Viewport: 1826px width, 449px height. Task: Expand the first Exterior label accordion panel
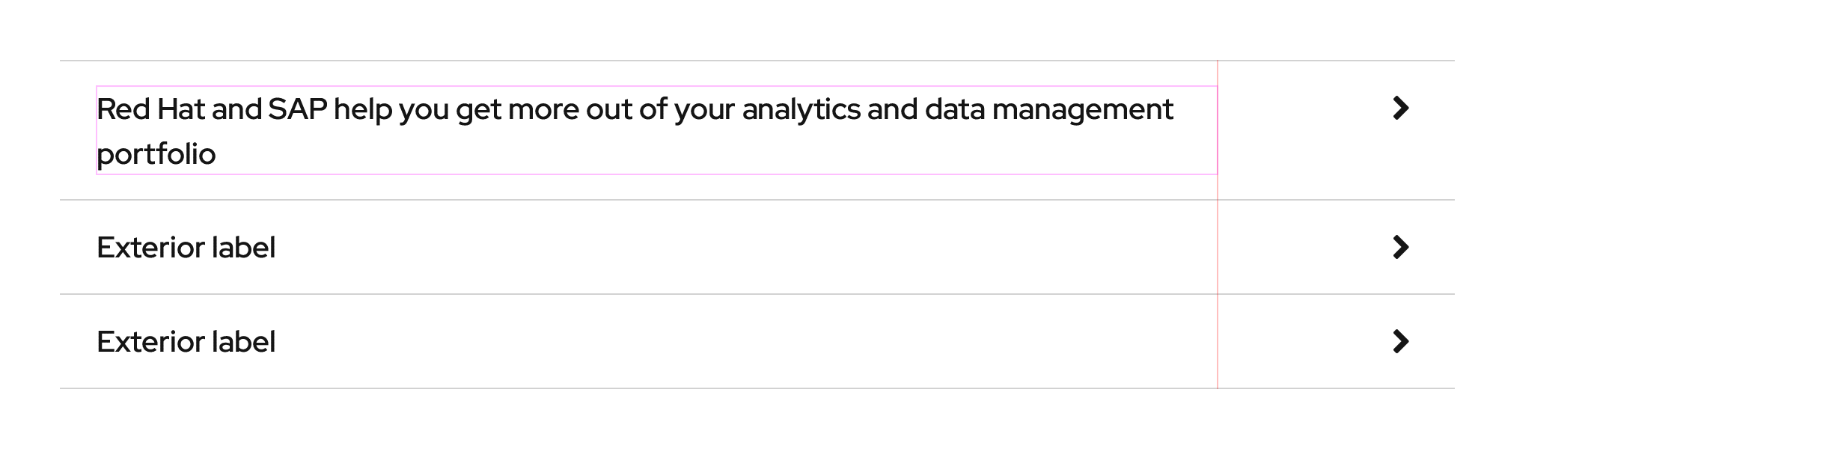pos(186,247)
